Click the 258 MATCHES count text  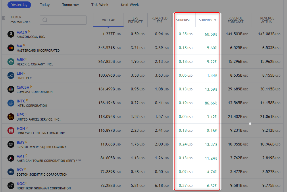point(20,22)
